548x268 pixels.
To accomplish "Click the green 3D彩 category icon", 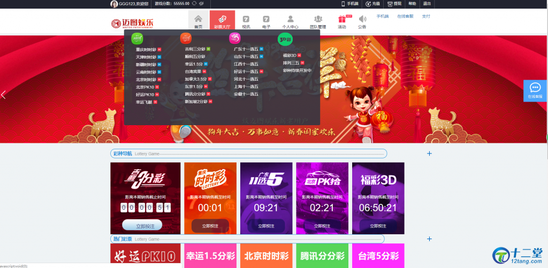I will tap(285, 39).
